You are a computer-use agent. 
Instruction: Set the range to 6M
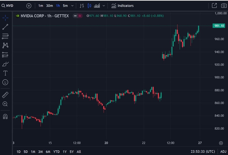pyautogui.click(x=48, y=152)
